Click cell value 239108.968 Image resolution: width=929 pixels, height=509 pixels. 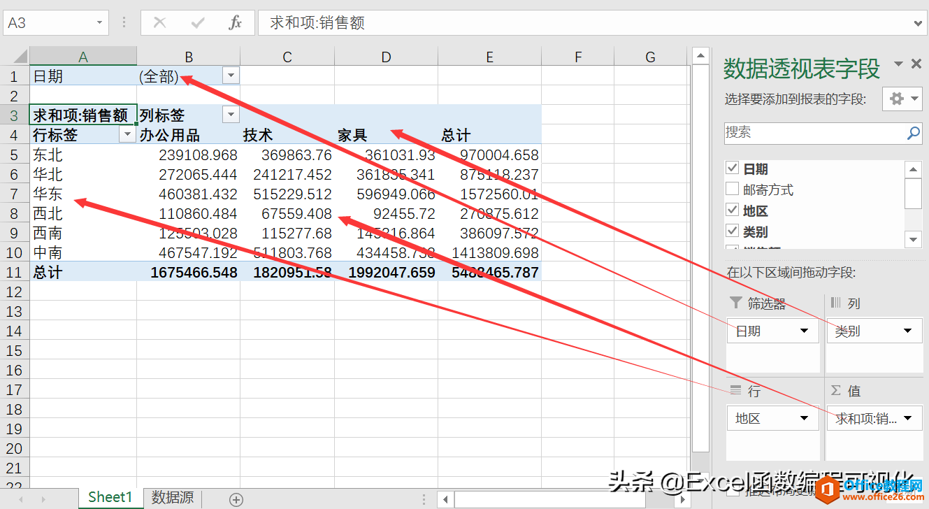[189, 155]
